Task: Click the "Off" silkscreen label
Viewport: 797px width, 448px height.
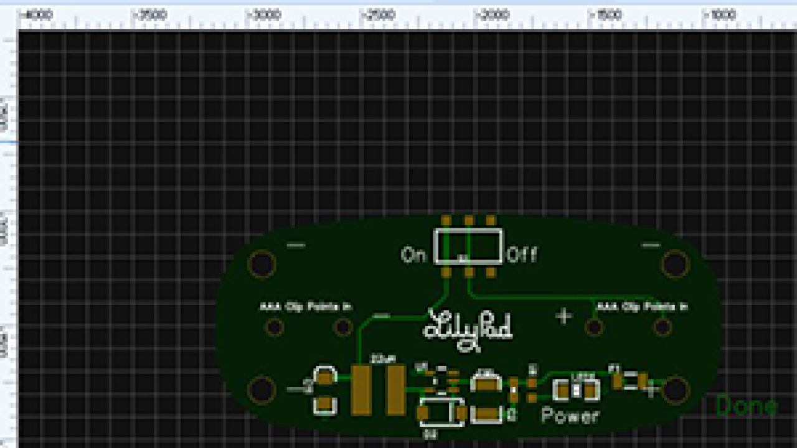Action: click(522, 254)
